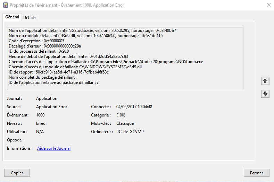Show the previous event with the up arrow
This screenshot has width=274, height=182.
pyautogui.click(x=265, y=81)
